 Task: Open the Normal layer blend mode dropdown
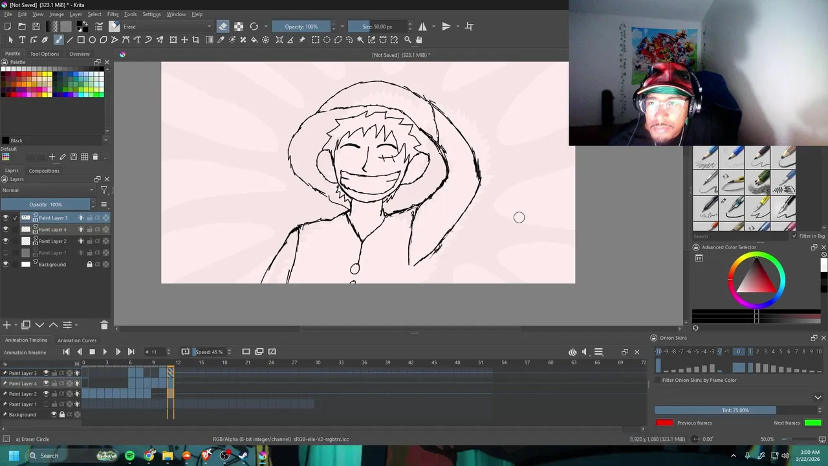(48, 190)
